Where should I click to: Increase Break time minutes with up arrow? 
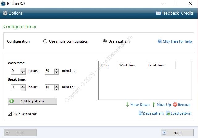click(x=57, y=86)
